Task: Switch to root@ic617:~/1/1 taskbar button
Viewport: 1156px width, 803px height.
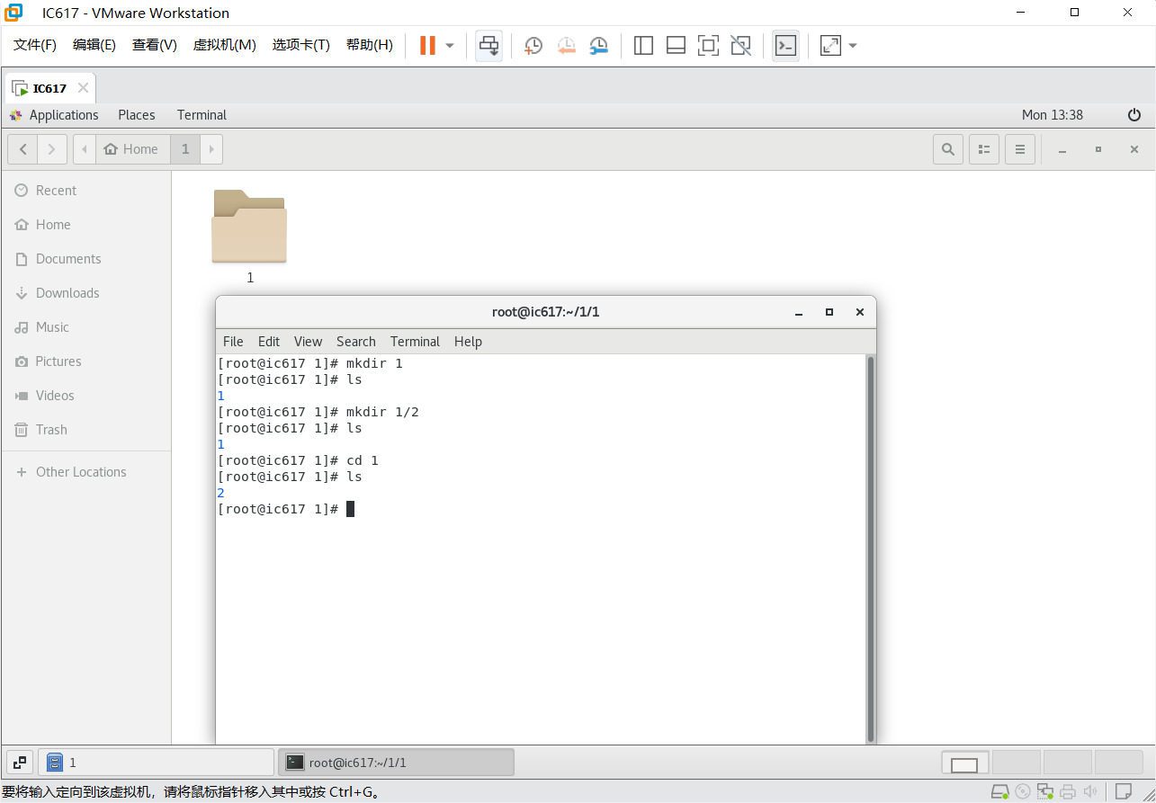Action: (396, 763)
